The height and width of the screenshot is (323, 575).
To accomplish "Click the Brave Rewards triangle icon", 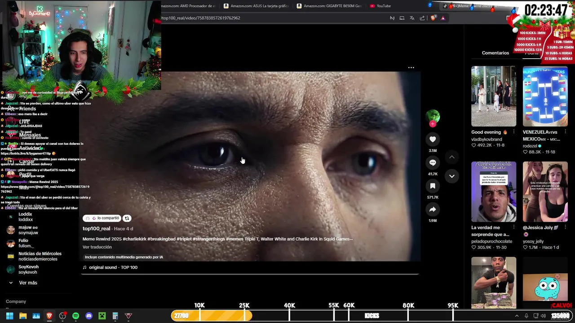I will coord(443,18).
